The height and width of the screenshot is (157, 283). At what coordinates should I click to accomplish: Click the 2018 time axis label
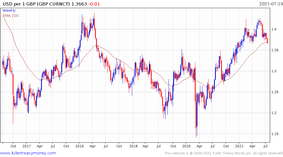(80, 146)
